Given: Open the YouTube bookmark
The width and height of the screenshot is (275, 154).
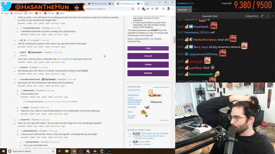Looking at the screenshot, I should pos(49,13).
